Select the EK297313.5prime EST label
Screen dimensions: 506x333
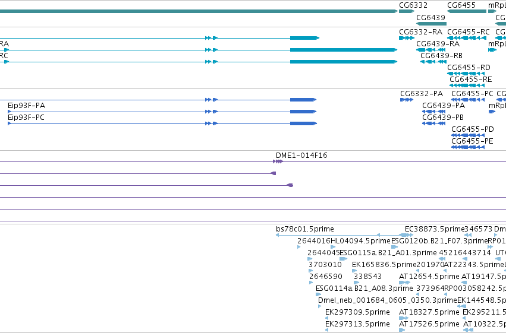coord(357,324)
